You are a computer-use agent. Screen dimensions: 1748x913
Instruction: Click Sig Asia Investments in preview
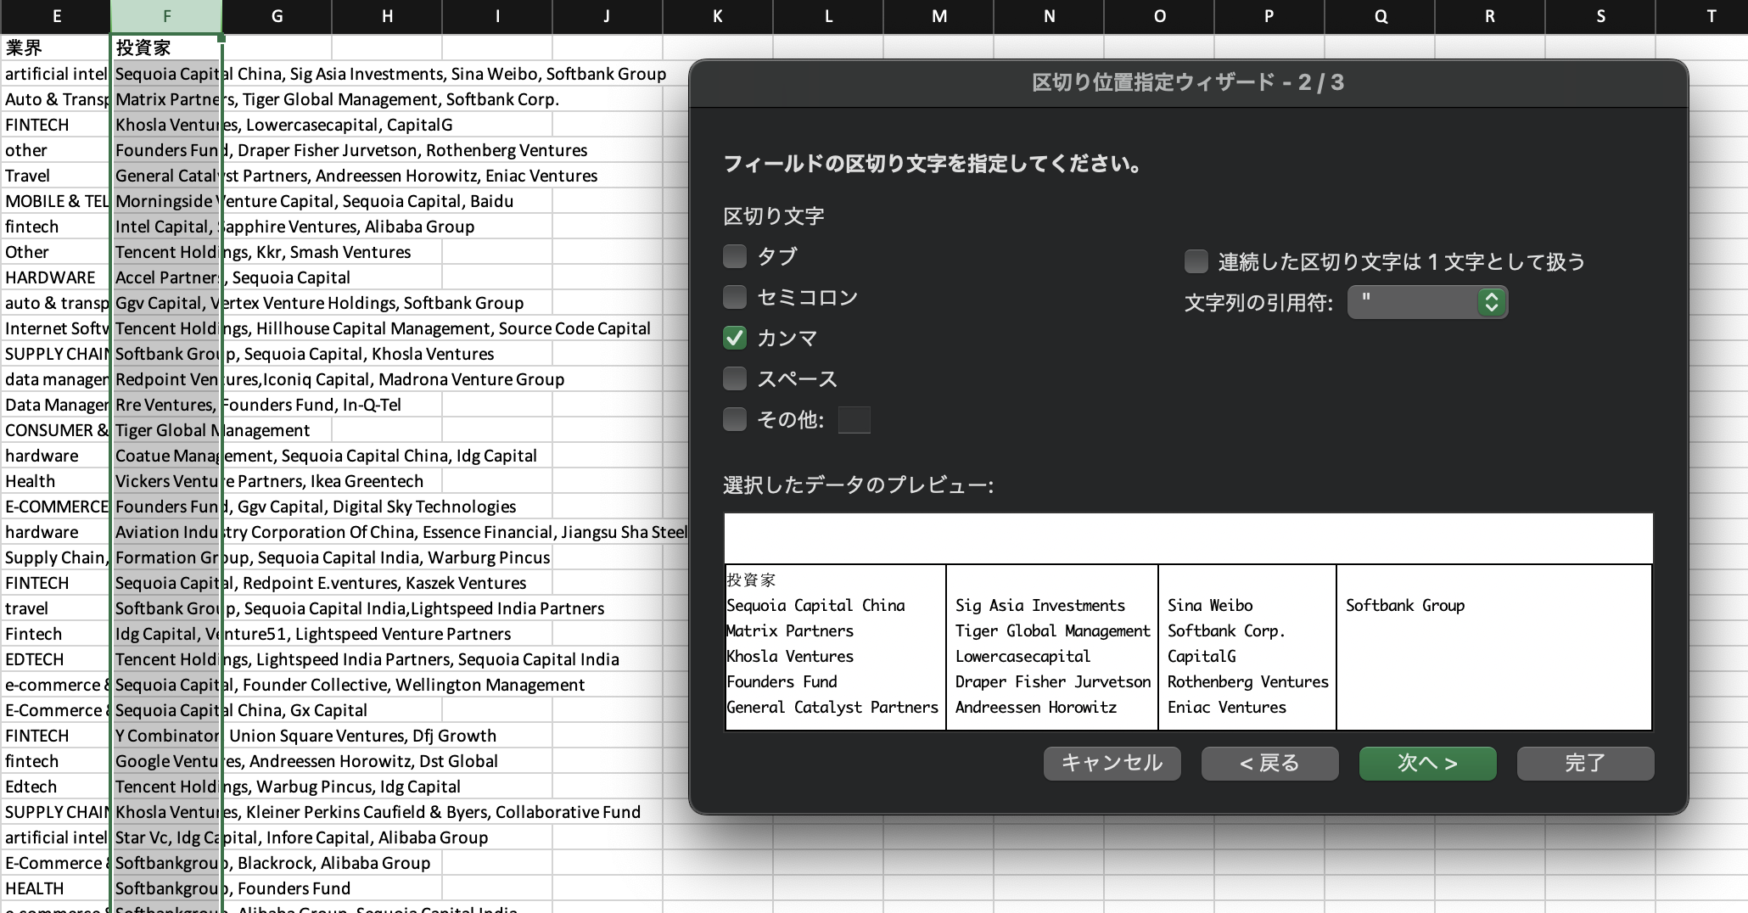point(1039,606)
